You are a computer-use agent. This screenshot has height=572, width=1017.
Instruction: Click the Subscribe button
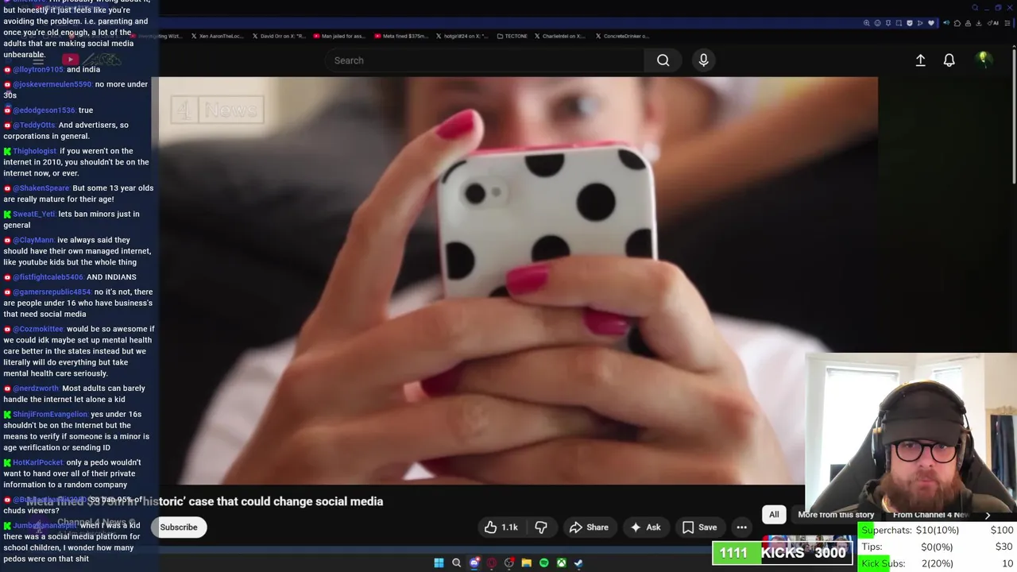click(x=179, y=528)
